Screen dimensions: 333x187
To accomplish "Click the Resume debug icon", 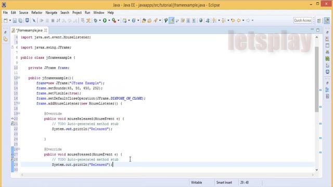I will coord(42,21).
